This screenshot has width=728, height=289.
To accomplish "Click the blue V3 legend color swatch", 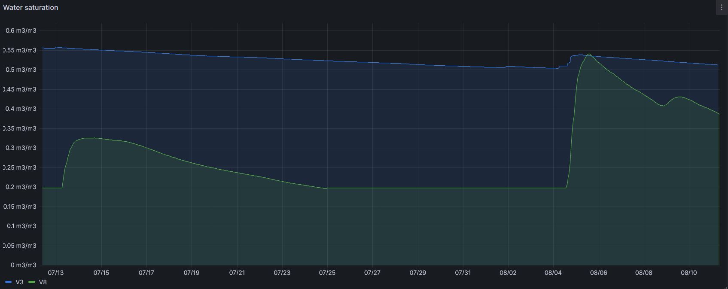I will coord(8,282).
